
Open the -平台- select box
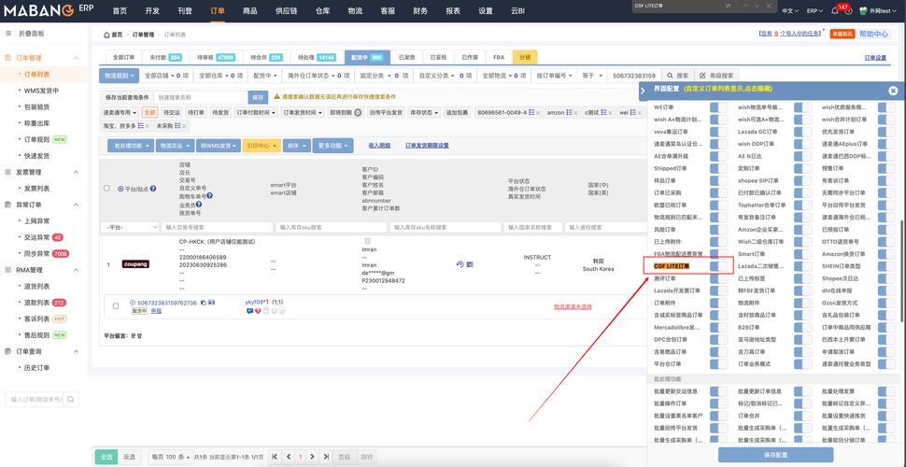(130, 228)
